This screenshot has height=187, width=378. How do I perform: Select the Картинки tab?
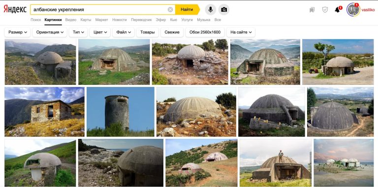53,20
